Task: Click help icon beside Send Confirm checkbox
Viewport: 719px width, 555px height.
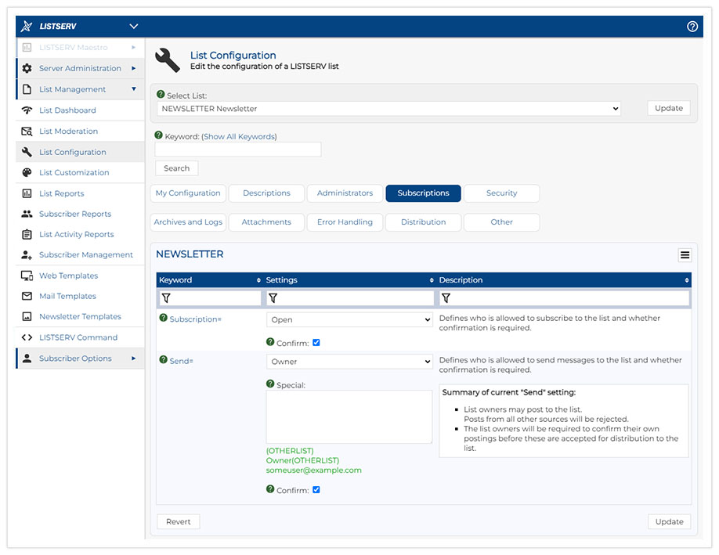Action: pos(270,489)
